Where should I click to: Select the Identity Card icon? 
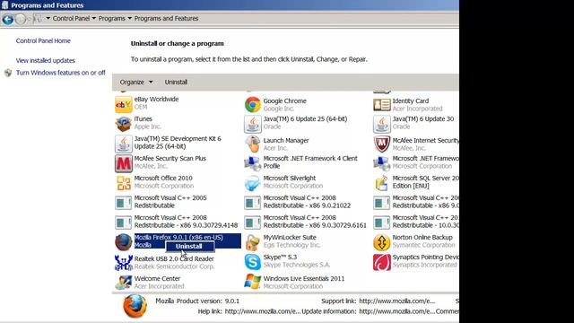coord(382,105)
